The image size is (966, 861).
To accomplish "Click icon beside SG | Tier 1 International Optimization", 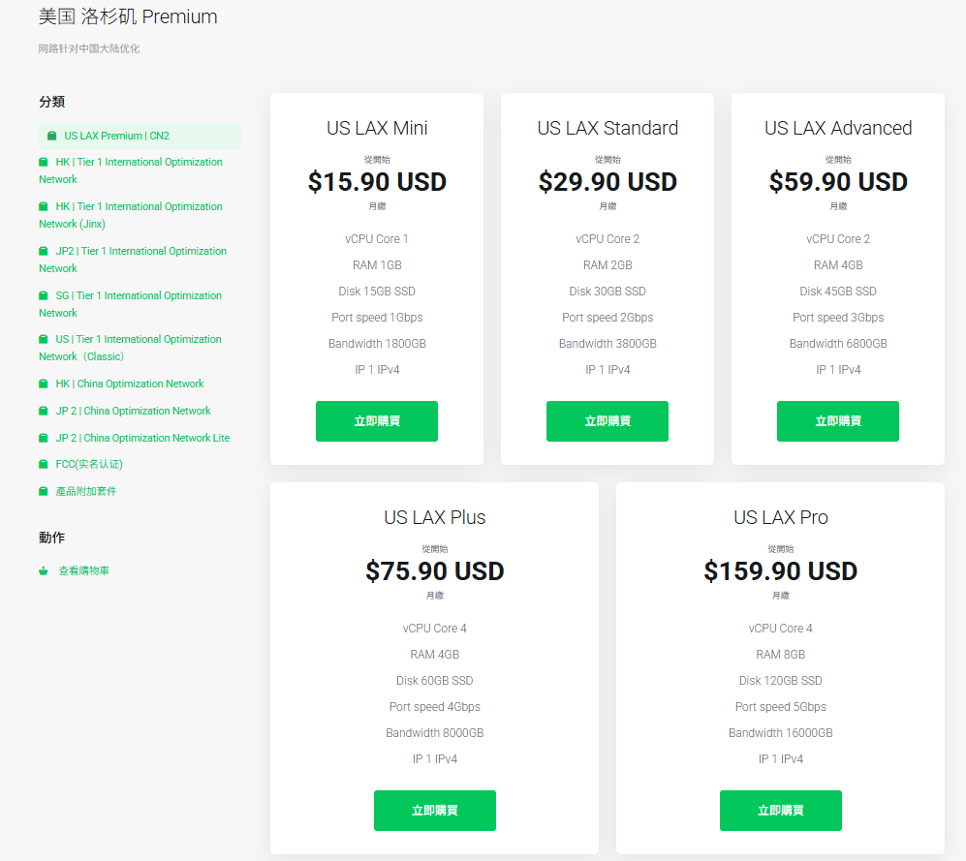I will (44, 296).
